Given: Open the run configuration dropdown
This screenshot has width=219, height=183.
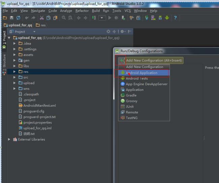Looking at the screenshot, I should [x=102, y=18].
